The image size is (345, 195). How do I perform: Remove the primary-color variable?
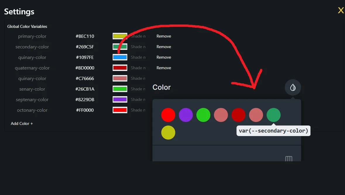pos(164,36)
